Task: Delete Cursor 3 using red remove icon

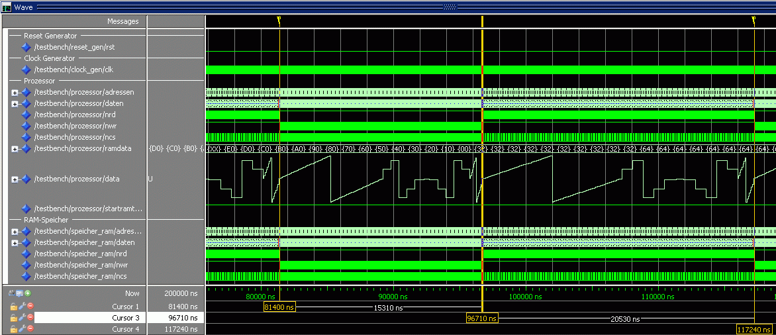Action: point(30,318)
